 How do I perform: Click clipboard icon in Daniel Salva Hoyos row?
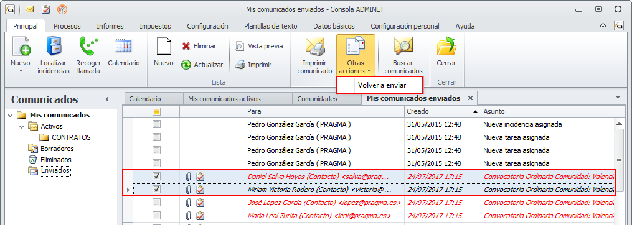pyautogui.click(x=200, y=177)
